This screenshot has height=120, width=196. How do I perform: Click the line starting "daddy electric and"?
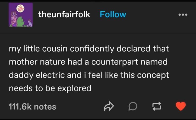point(89,75)
